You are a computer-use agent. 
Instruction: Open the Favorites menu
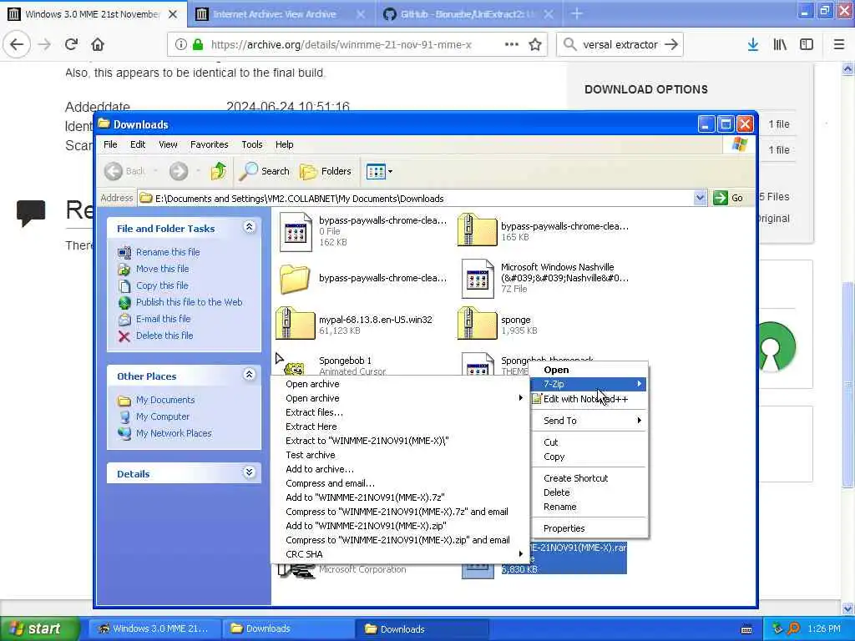210,144
